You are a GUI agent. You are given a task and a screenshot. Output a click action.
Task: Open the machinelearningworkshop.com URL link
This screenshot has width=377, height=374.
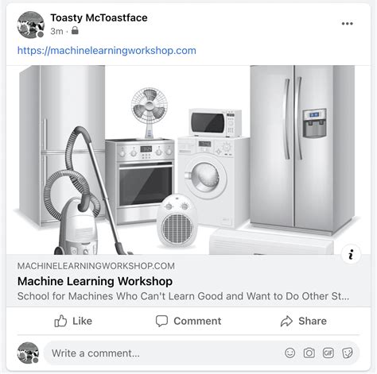point(107,50)
